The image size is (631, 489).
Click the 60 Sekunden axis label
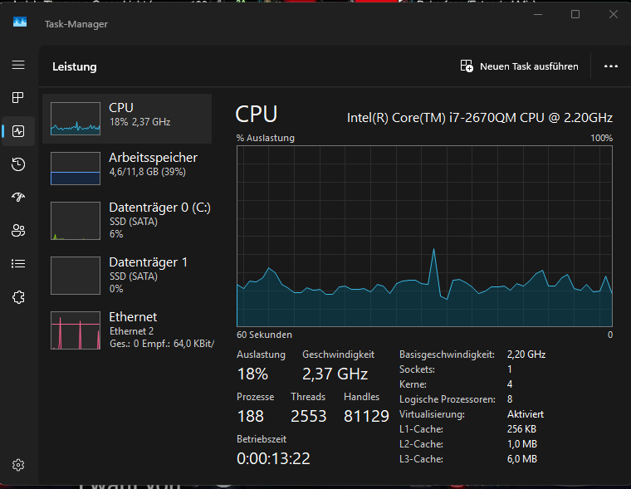(264, 335)
